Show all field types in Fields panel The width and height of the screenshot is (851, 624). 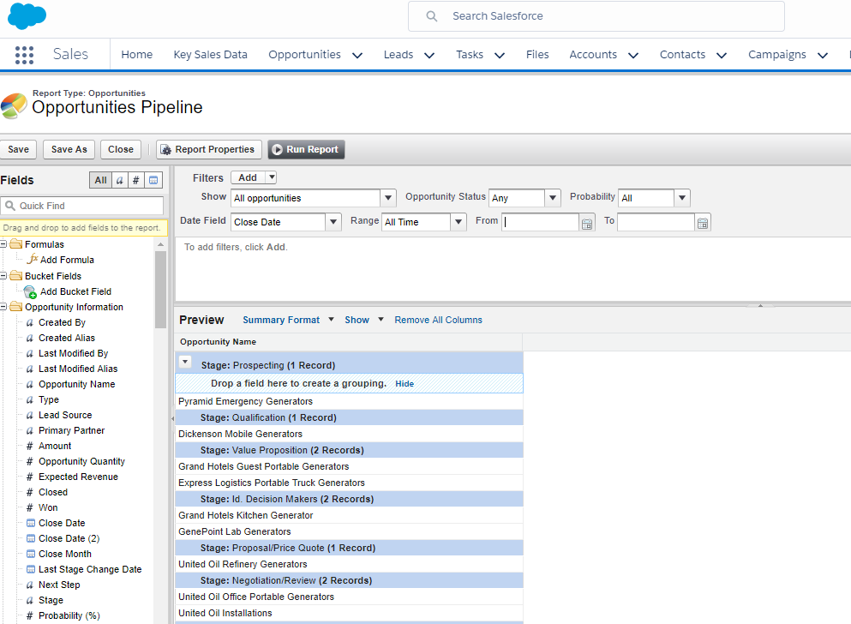click(100, 180)
